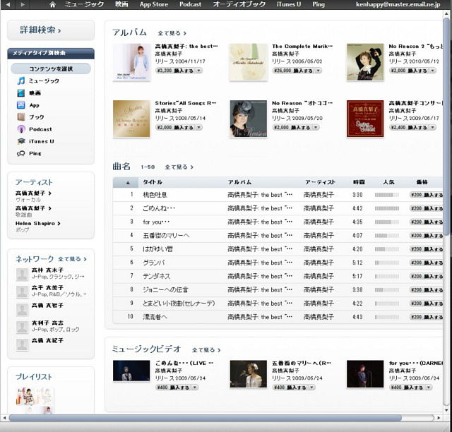Open Stories All Songs album cover

[131, 119]
